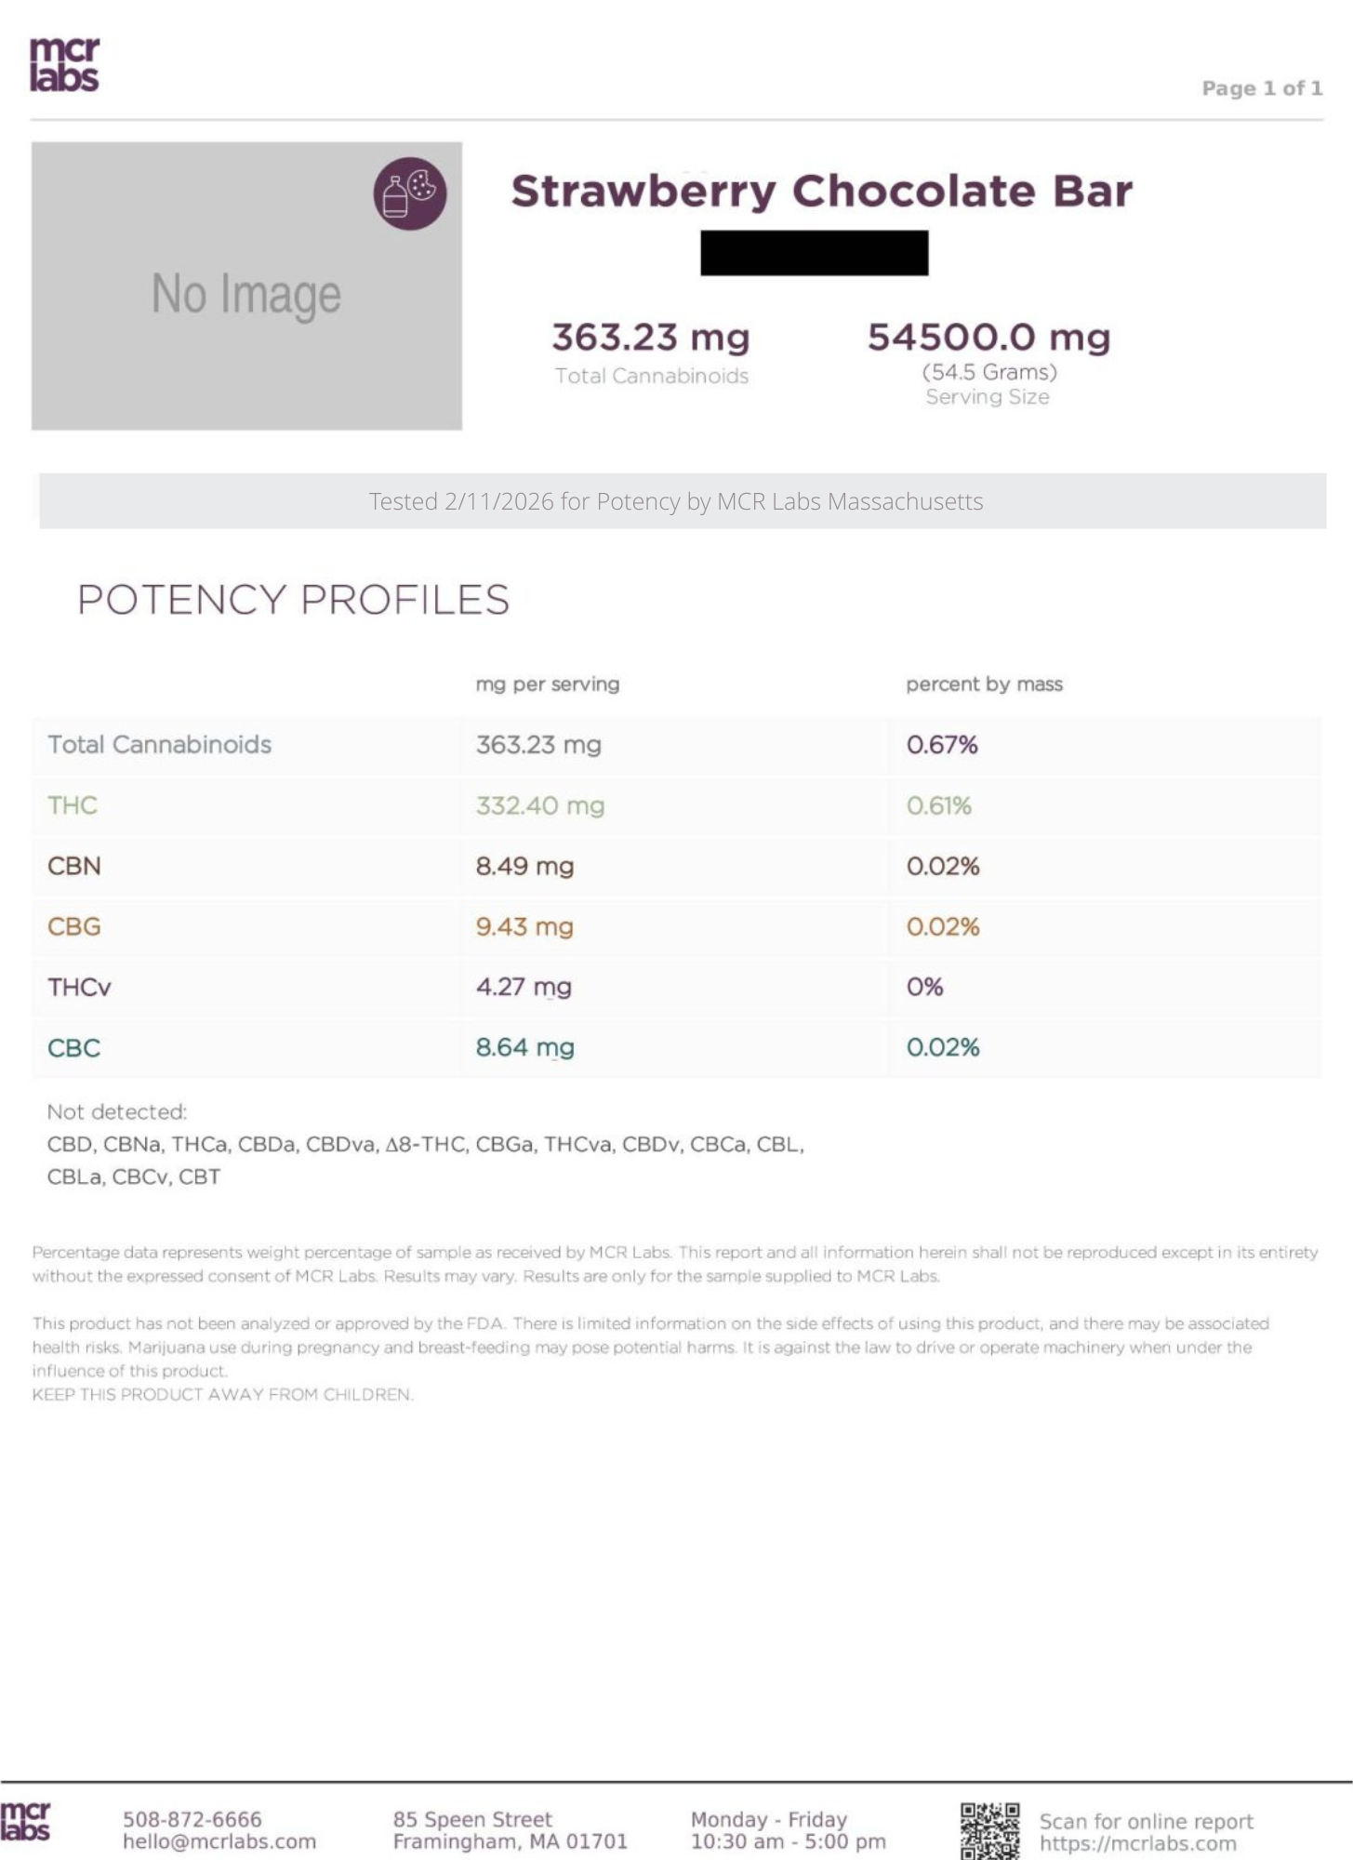Image resolution: width=1353 pixels, height=1860 pixels.
Task: Click the POTENCY PROFILES heading
Action: [294, 600]
